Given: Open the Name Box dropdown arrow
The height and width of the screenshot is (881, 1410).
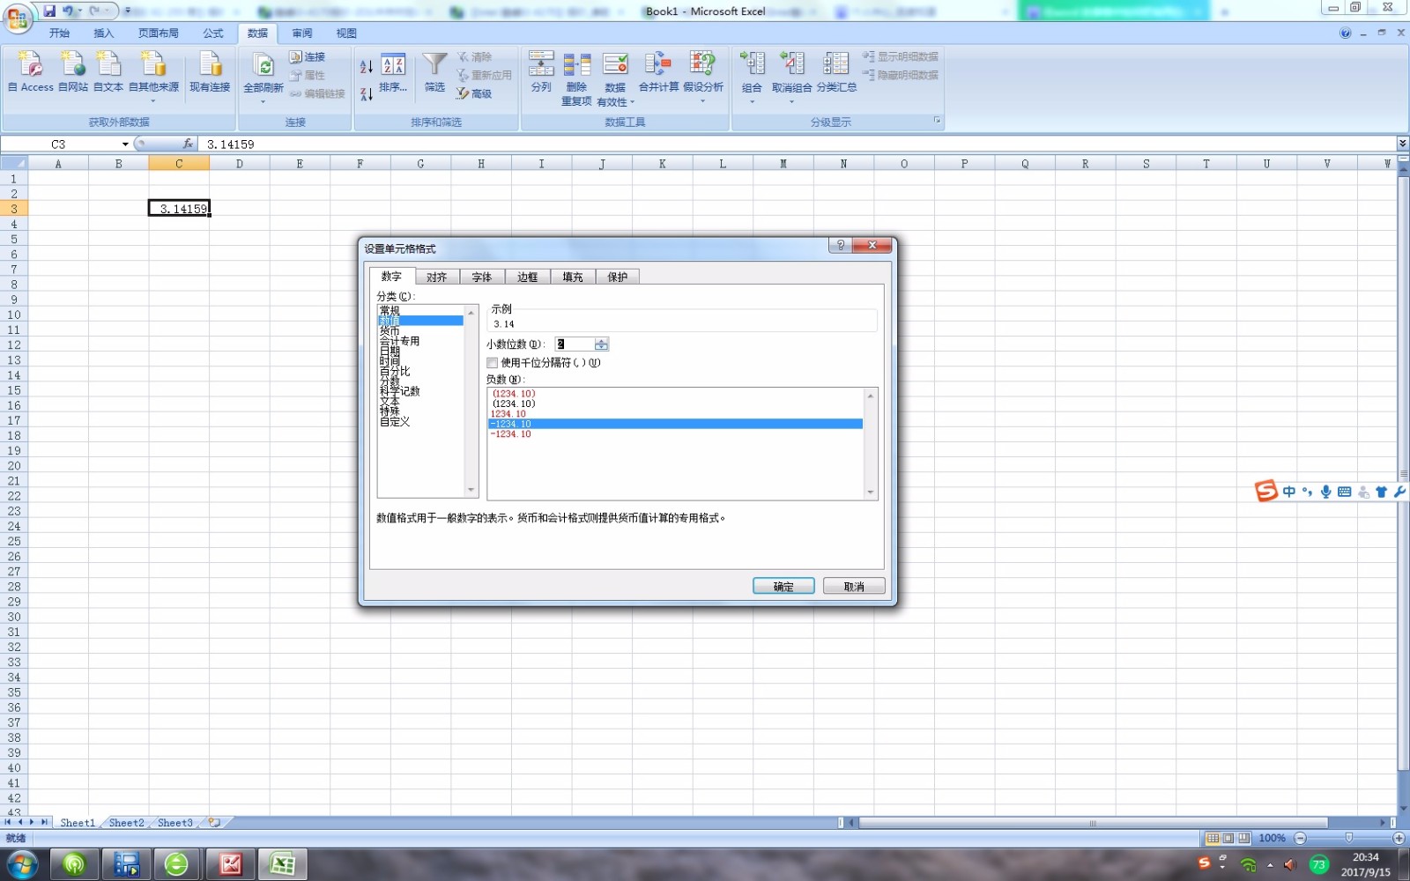Looking at the screenshot, I should point(125,144).
